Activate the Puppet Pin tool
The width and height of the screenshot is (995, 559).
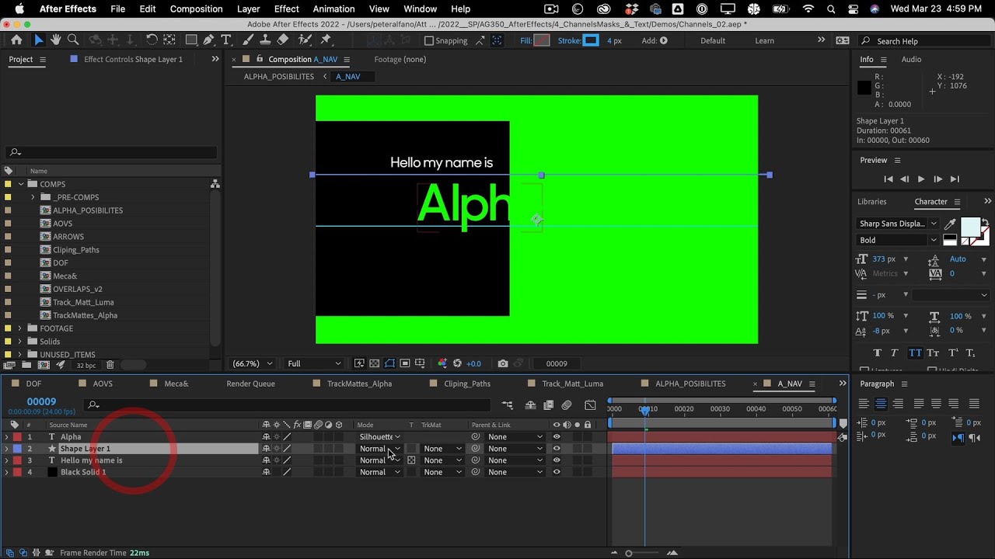326,40
